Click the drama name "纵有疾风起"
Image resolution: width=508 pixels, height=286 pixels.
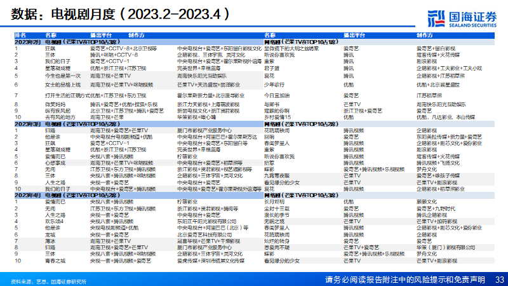coord(58,111)
